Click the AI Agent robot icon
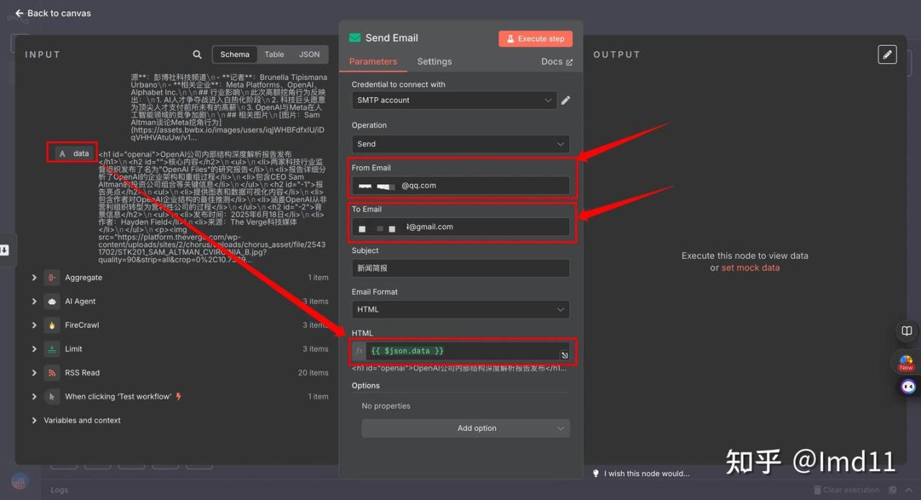921x500 pixels. coord(52,301)
